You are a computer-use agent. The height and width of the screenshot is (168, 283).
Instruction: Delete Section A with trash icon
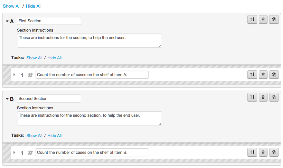click(263, 19)
